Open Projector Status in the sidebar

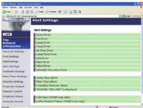point(13,96)
